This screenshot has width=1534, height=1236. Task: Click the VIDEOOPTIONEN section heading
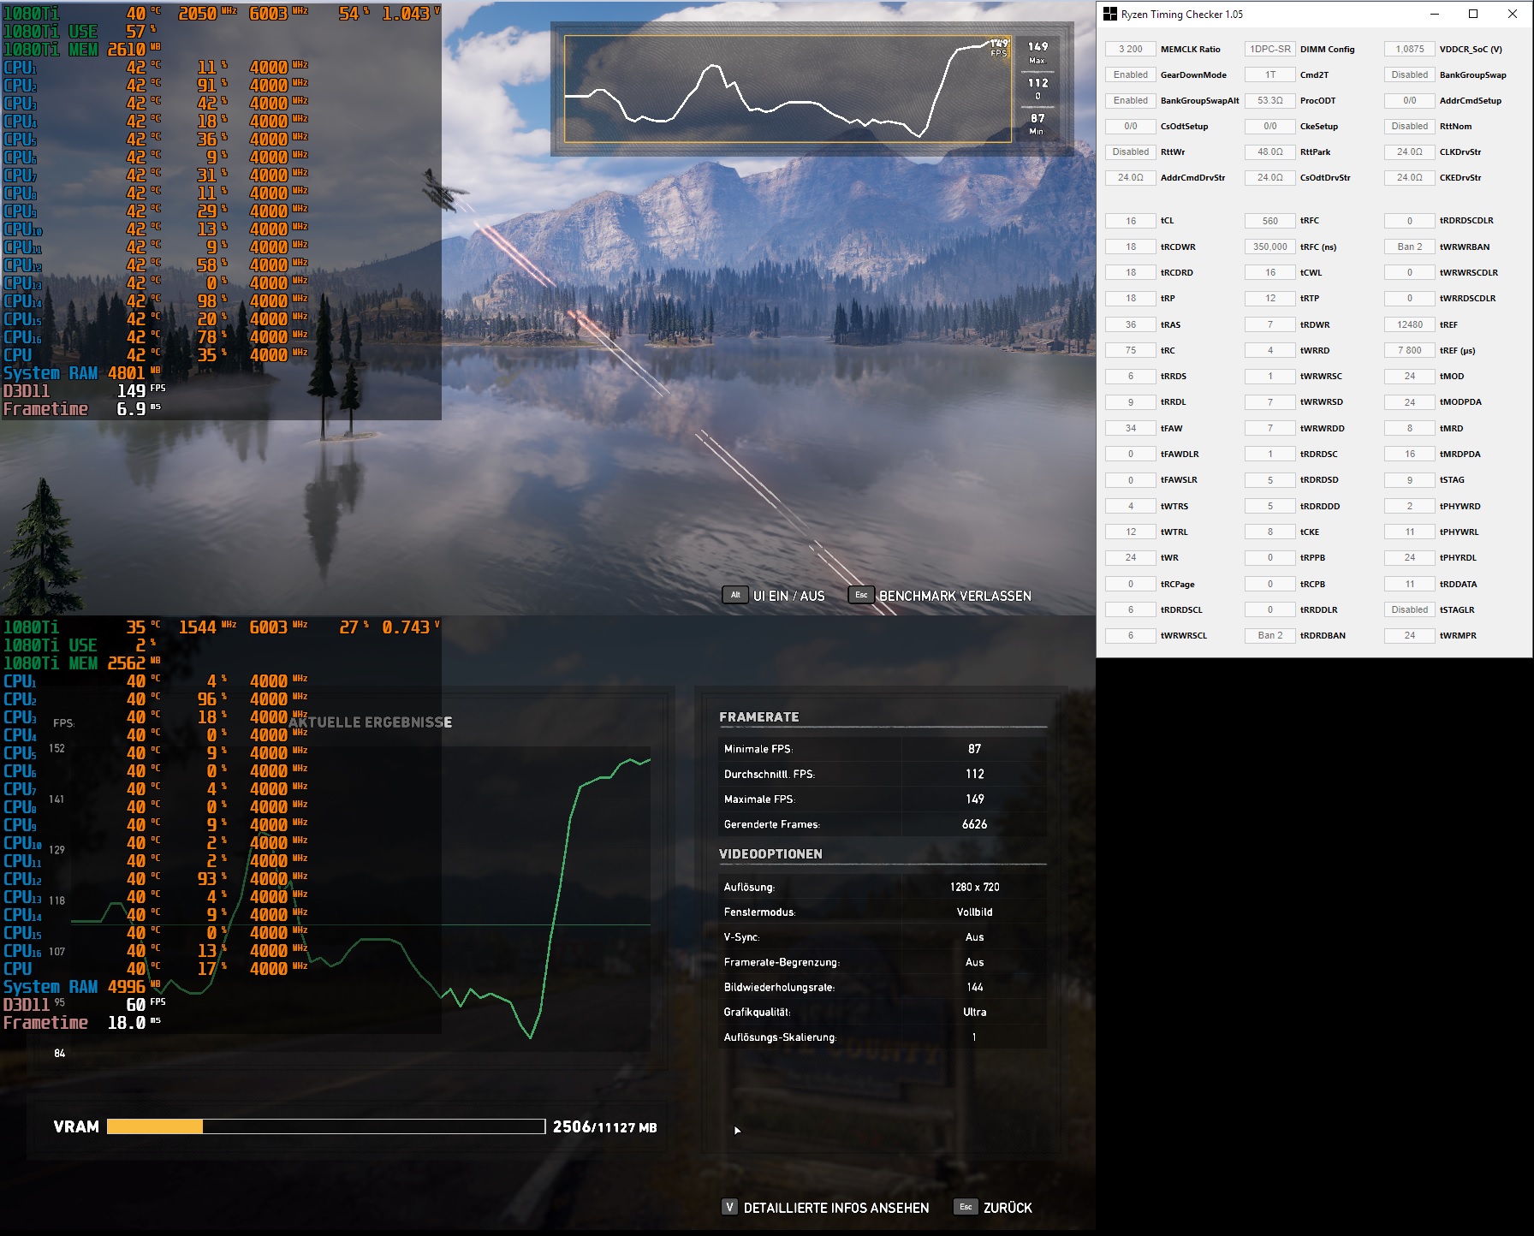pyautogui.click(x=770, y=854)
